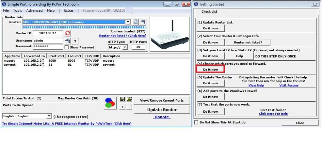Open the Help menu
The height and width of the screenshot is (162, 322).
tap(51, 10)
